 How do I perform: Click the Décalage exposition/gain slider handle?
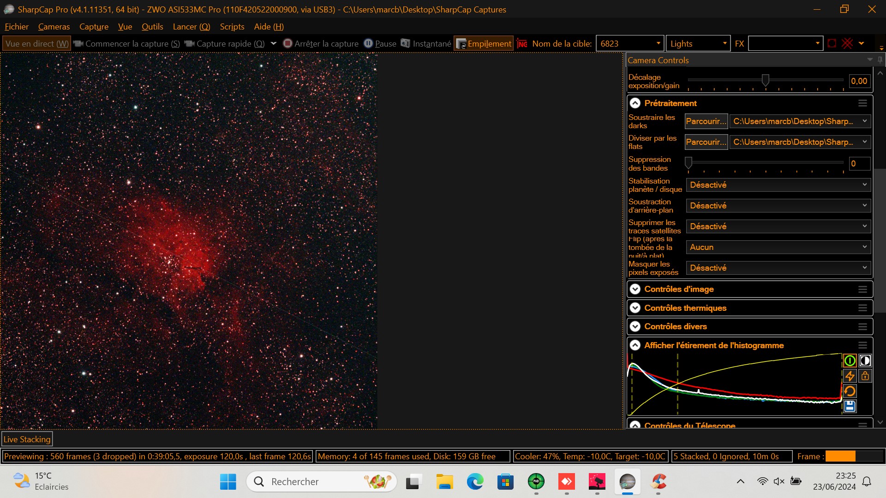(x=766, y=80)
